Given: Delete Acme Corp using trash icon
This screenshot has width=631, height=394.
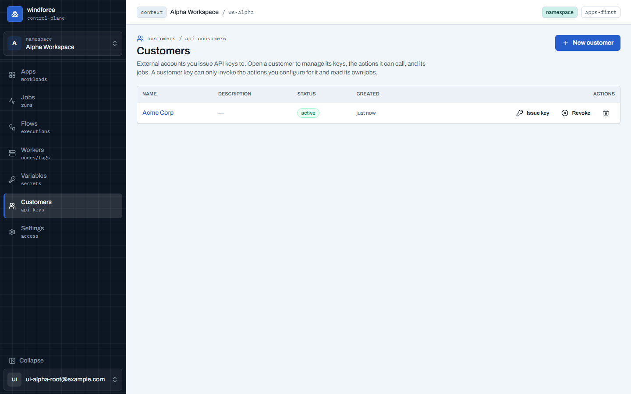Looking at the screenshot, I should [x=606, y=113].
